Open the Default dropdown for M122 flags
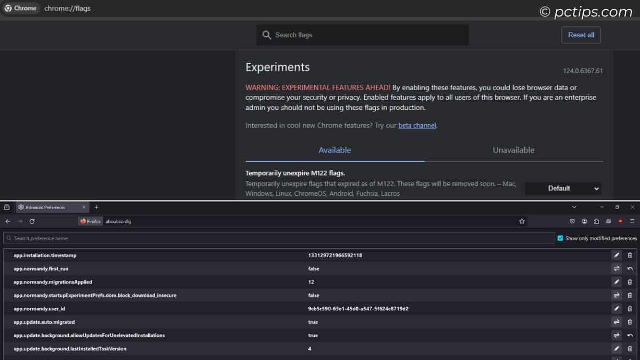Screen dimensions: 640x360 pos(563,188)
